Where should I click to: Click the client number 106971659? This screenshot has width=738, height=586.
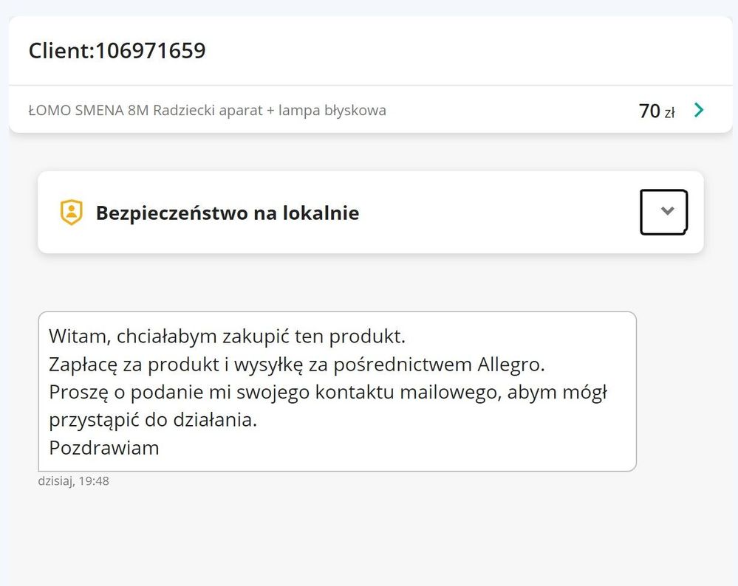click(151, 50)
